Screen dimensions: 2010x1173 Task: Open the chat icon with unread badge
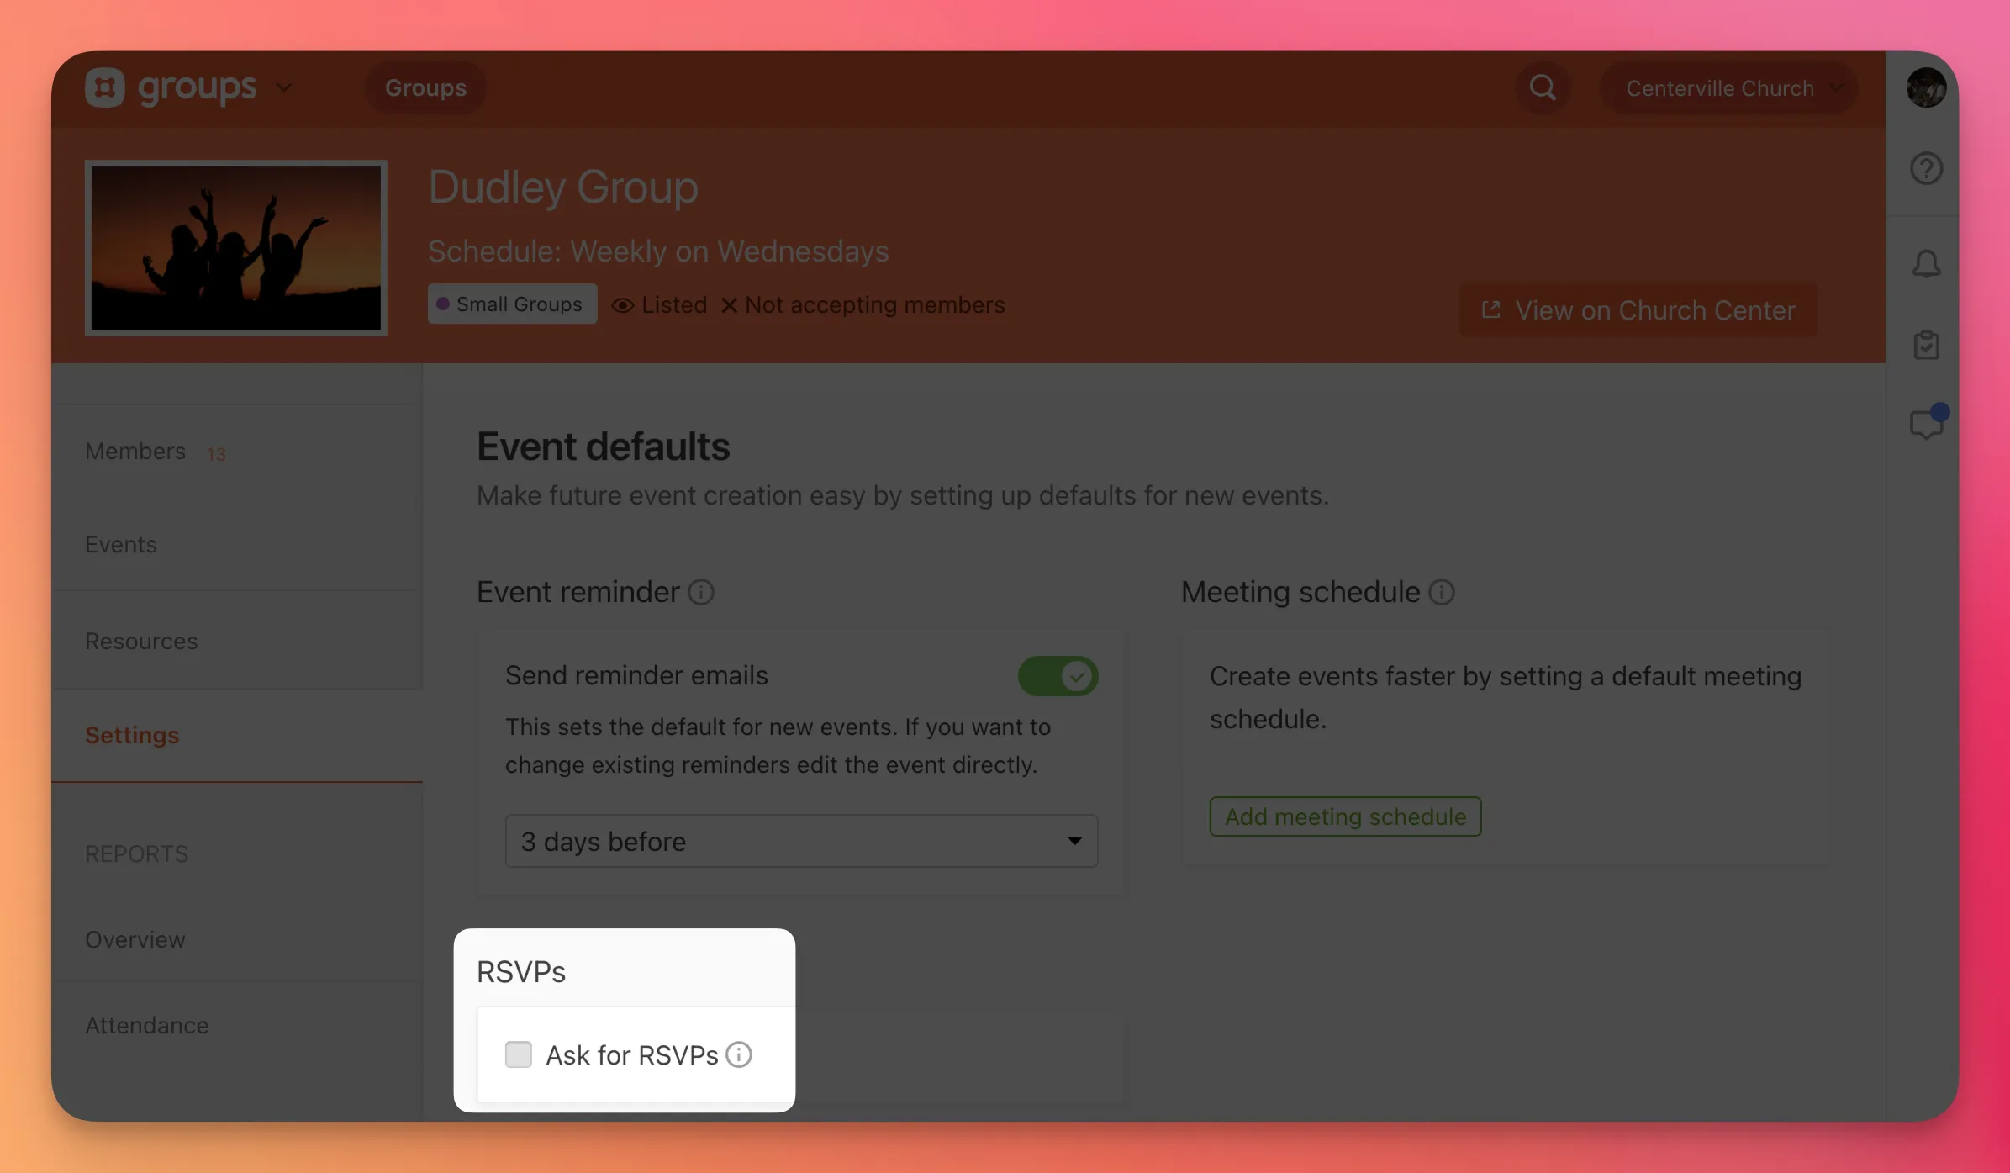click(1926, 424)
